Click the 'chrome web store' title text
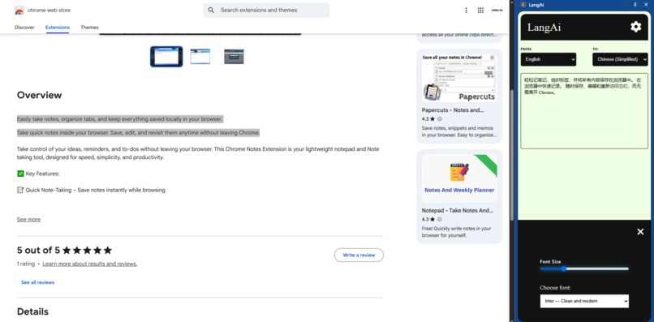This screenshot has width=654, height=322. tap(49, 10)
